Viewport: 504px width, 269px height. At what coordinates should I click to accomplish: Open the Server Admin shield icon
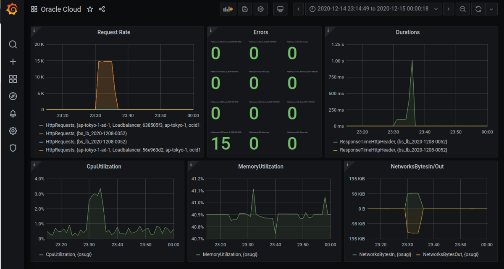point(13,148)
